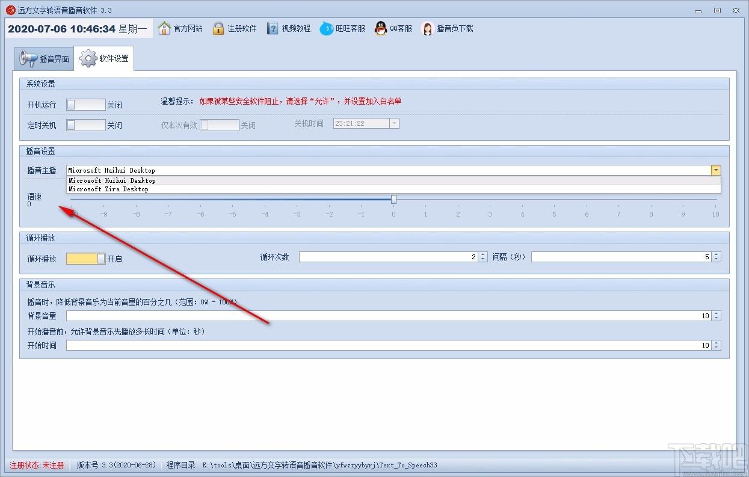Viewport: 749px width, 477px height.
Task: Click the 视频教程 label
Action: tap(296, 28)
